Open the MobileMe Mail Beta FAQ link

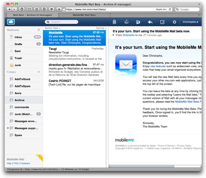188,102
